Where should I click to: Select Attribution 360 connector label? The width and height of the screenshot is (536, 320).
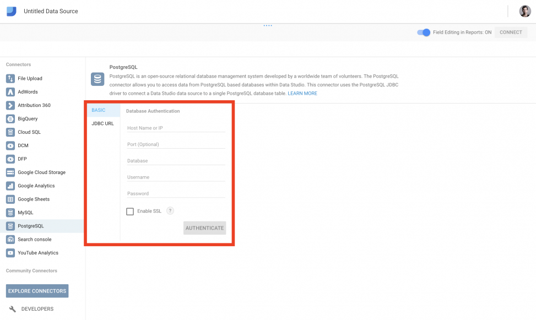coord(34,105)
